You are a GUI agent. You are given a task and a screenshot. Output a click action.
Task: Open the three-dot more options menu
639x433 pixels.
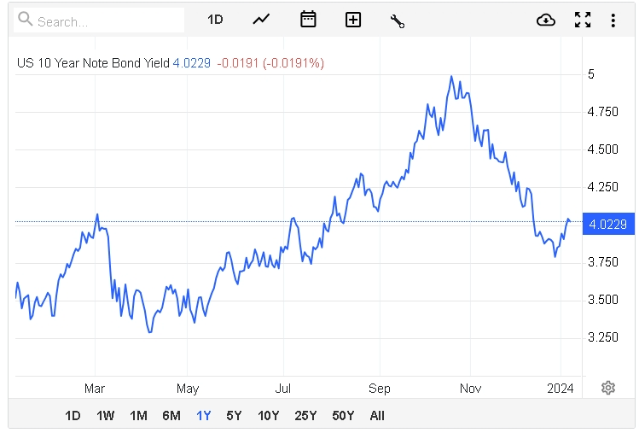tap(613, 20)
